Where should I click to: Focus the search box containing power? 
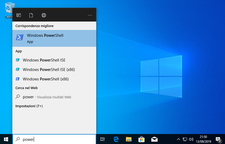pyautogui.click(x=54, y=139)
